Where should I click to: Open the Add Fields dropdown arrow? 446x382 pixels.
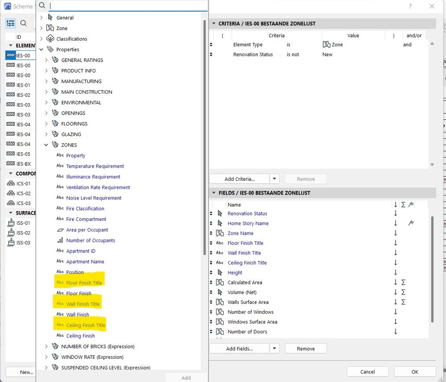pyautogui.click(x=275, y=349)
